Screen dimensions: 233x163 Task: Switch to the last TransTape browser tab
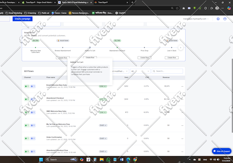pos(111,2)
